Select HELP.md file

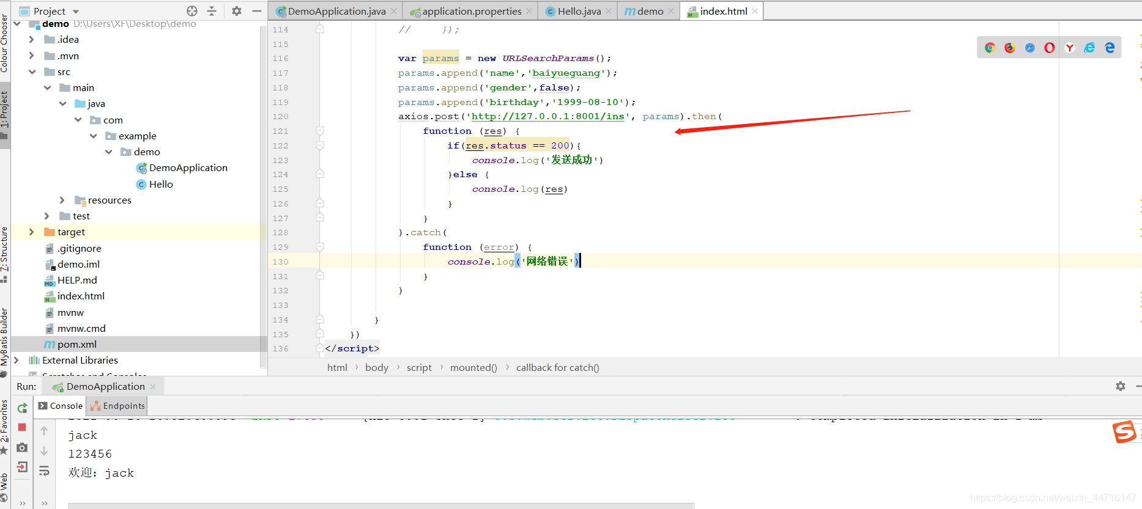71,280
